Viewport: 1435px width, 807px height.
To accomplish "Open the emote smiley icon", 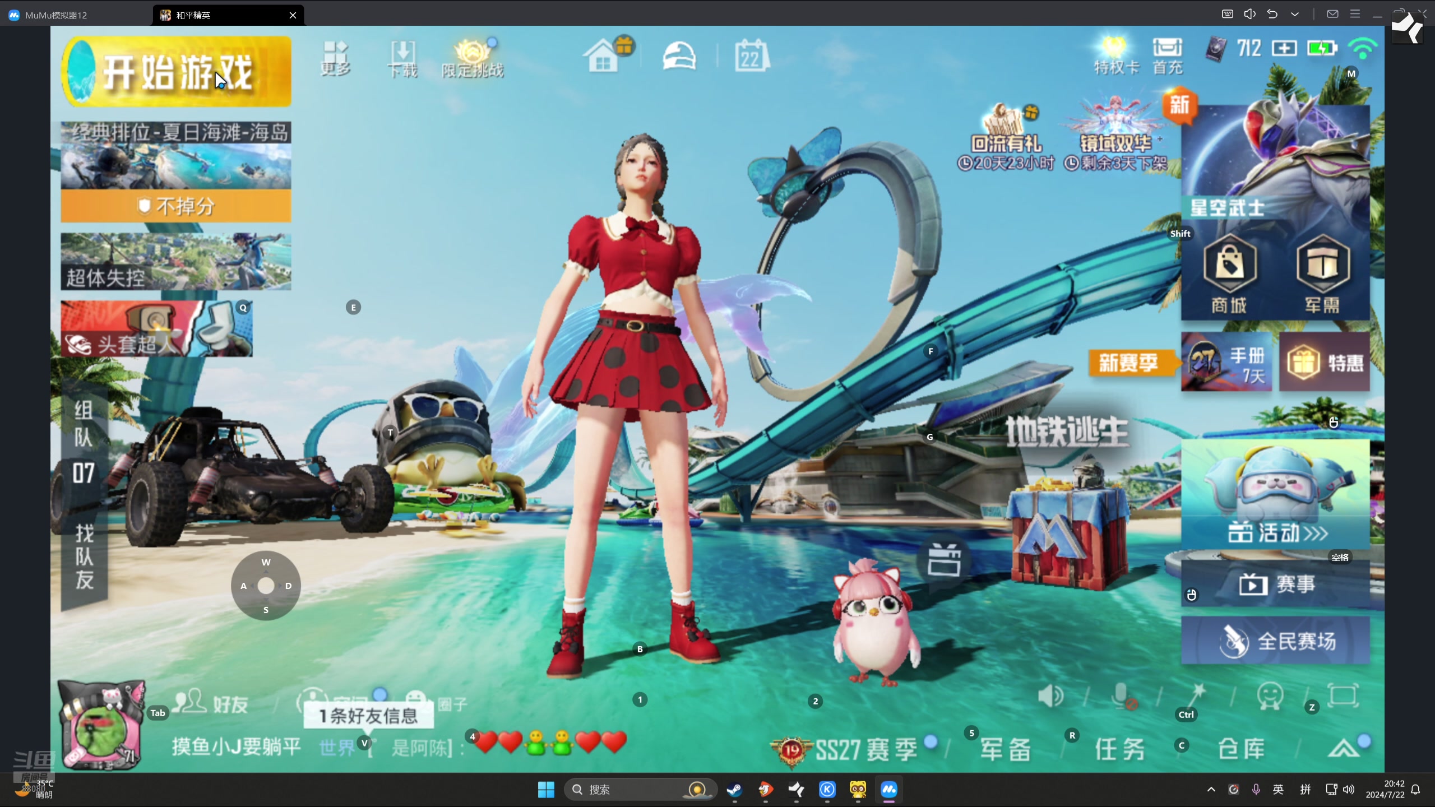I will (1270, 697).
